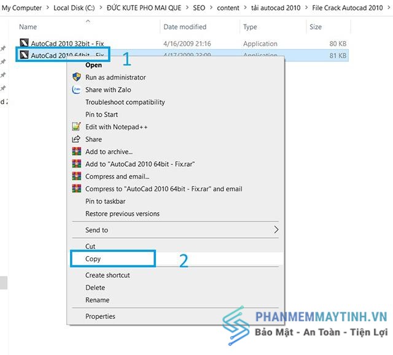Choose the Share menu entry
Viewport: 393px width, 355px height.
pyautogui.click(x=93, y=139)
